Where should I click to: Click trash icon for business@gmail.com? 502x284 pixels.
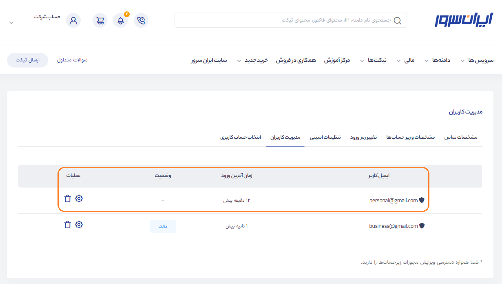68,225
